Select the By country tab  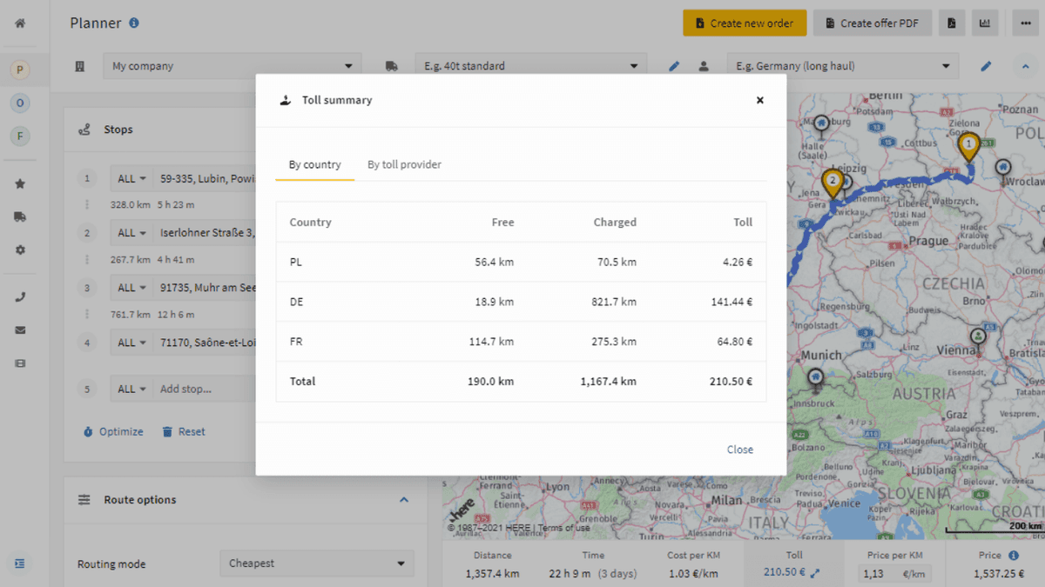click(x=314, y=163)
